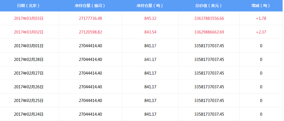
Task: Select the date cell 2017年02月26日
Action: (29, 87)
